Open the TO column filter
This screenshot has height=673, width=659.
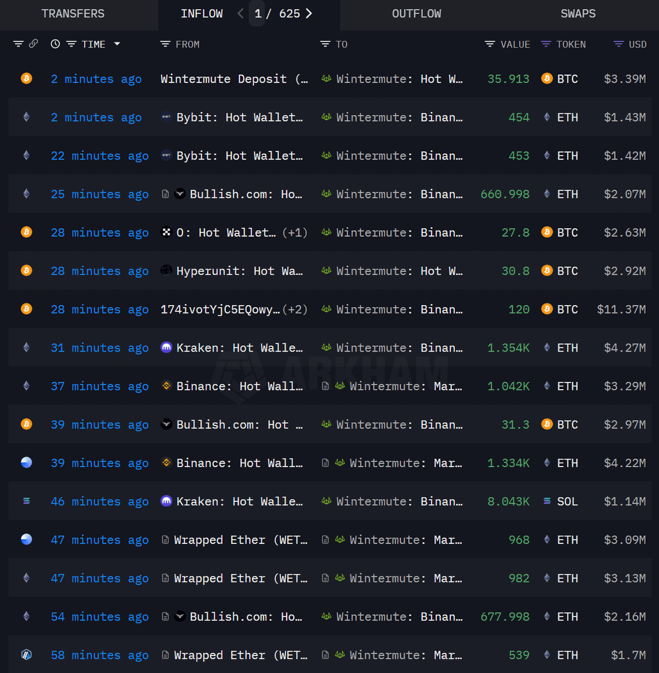click(x=325, y=44)
